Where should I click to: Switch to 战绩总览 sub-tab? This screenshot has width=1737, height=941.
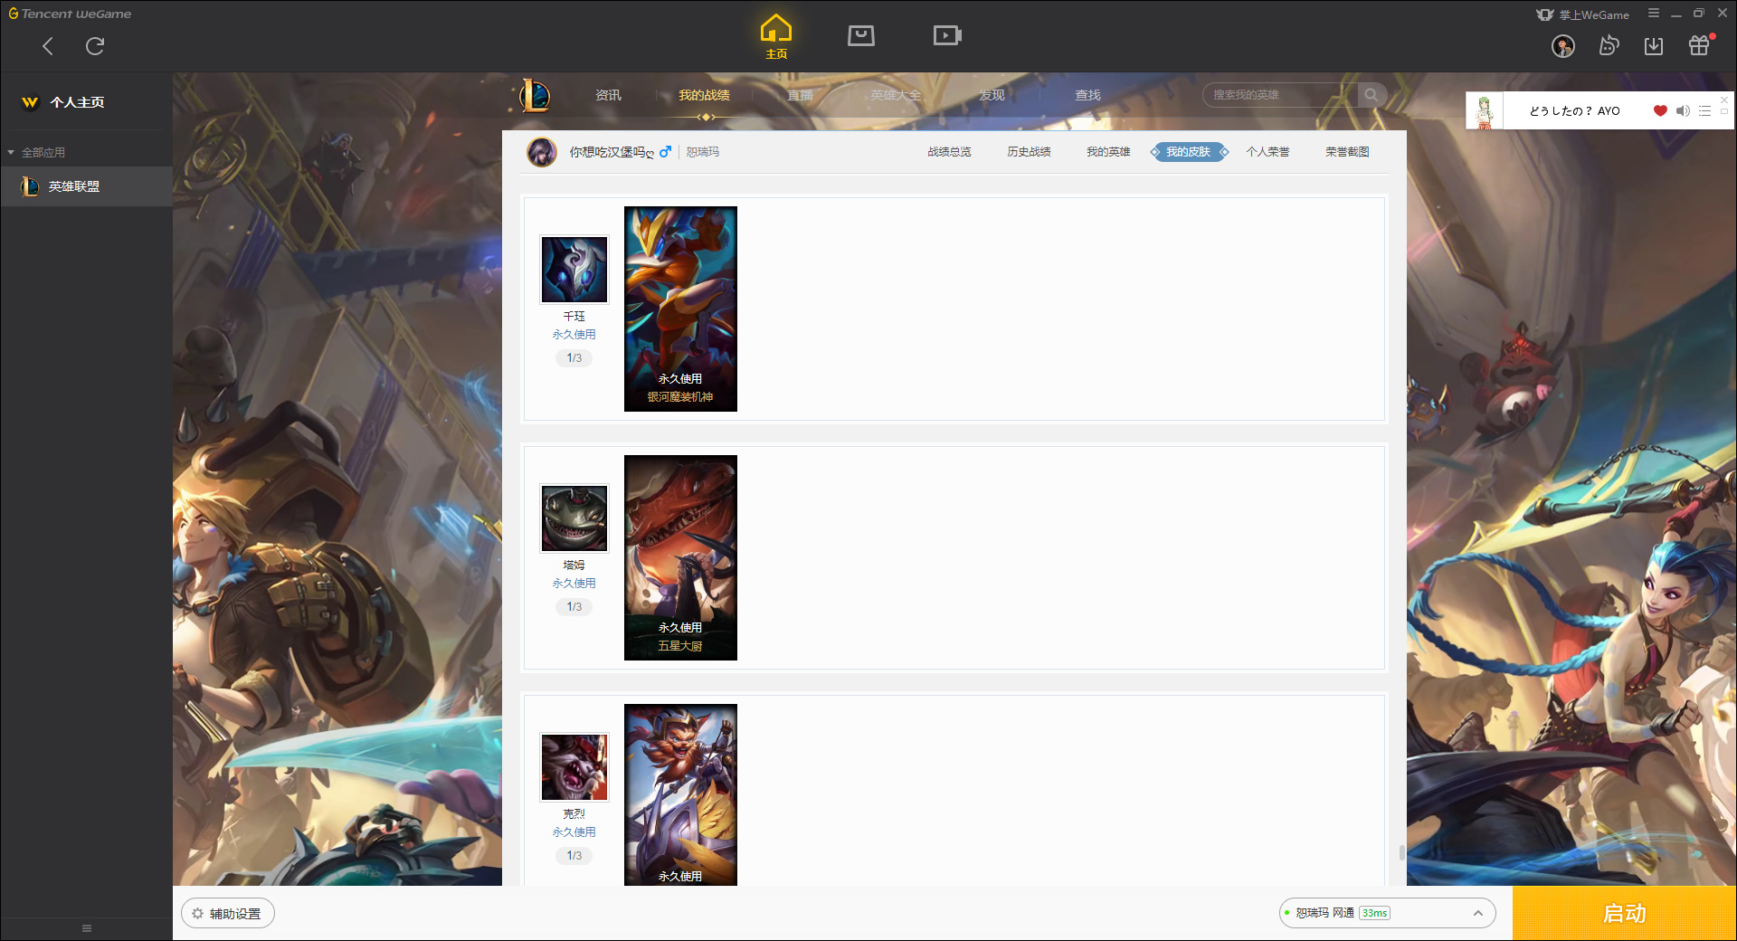[949, 152]
